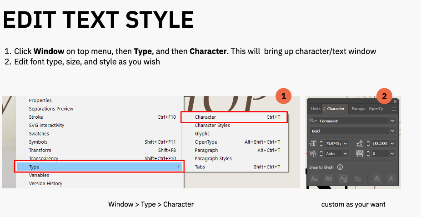Open the kerning Auto dropdown arrow
Screen dimensions: 421x217
[x=345, y=154]
